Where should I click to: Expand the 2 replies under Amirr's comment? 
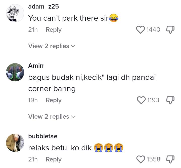point(52,117)
